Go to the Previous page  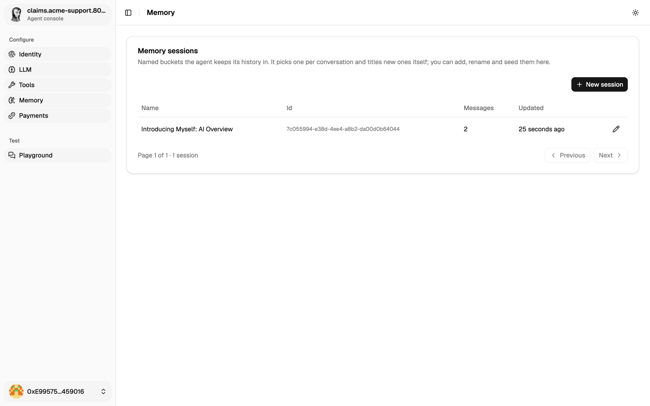coord(568,155)
